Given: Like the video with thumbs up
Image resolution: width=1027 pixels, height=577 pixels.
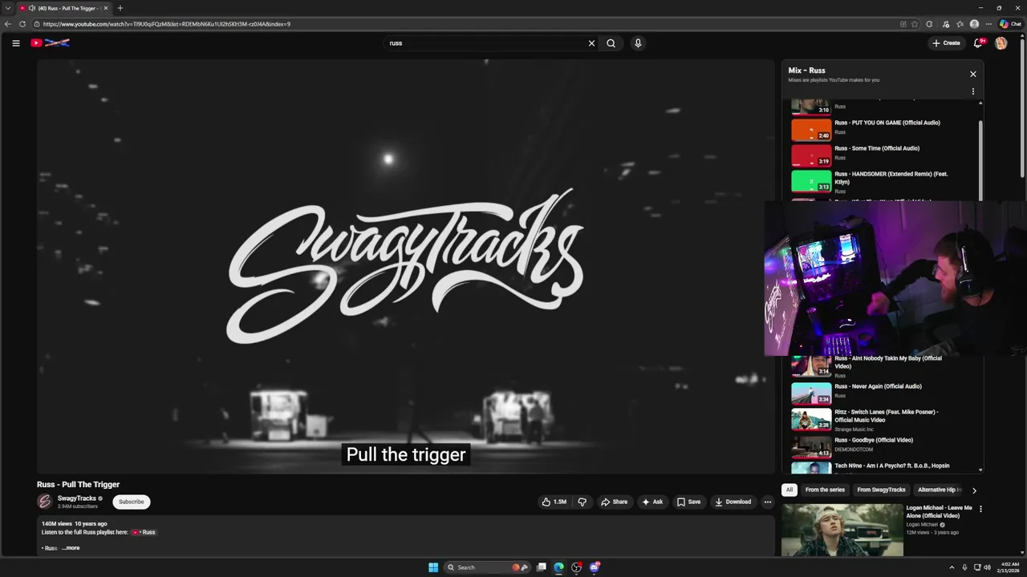Looking at the screenshot, I should (x=554, y=502).
